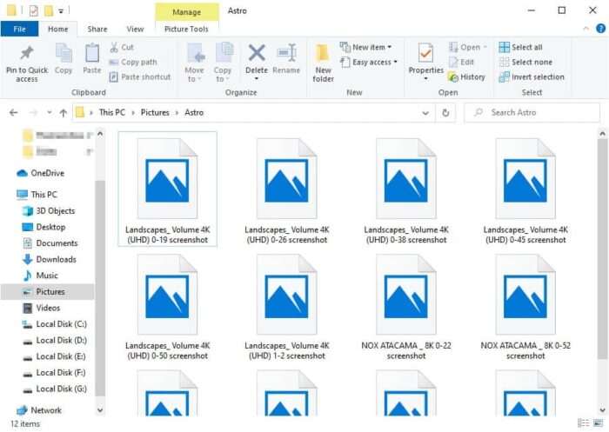Select Network in the navigation pane

[x=39, y=410]
